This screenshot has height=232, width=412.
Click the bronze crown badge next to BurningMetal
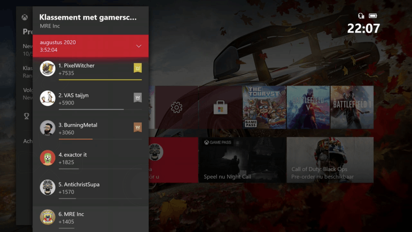coord(138,127)
